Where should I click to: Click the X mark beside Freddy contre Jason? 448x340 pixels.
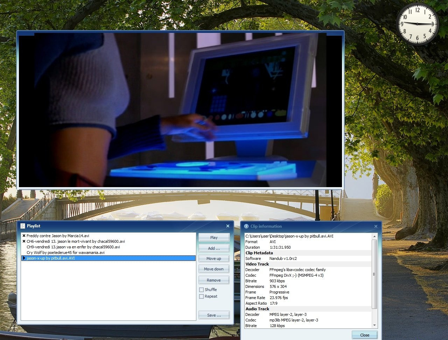[24, 236]
